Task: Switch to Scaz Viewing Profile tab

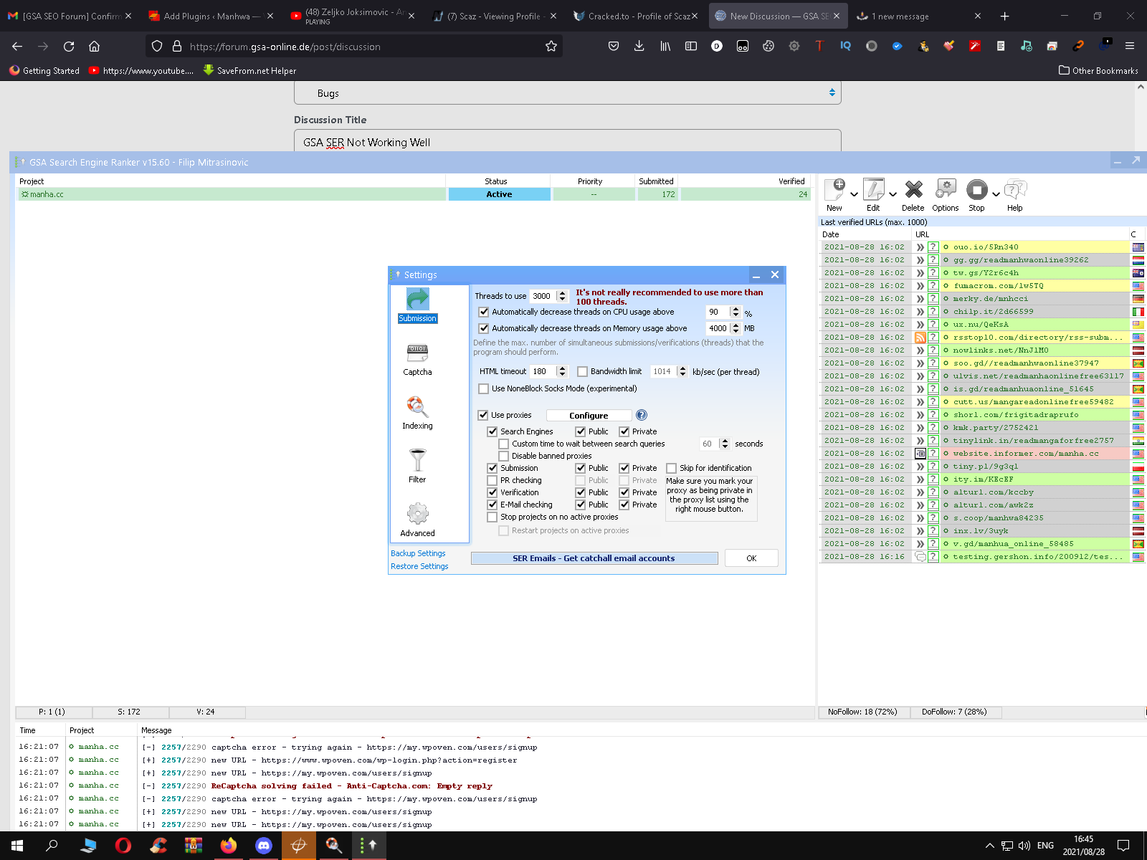Action: pos(493,16)
